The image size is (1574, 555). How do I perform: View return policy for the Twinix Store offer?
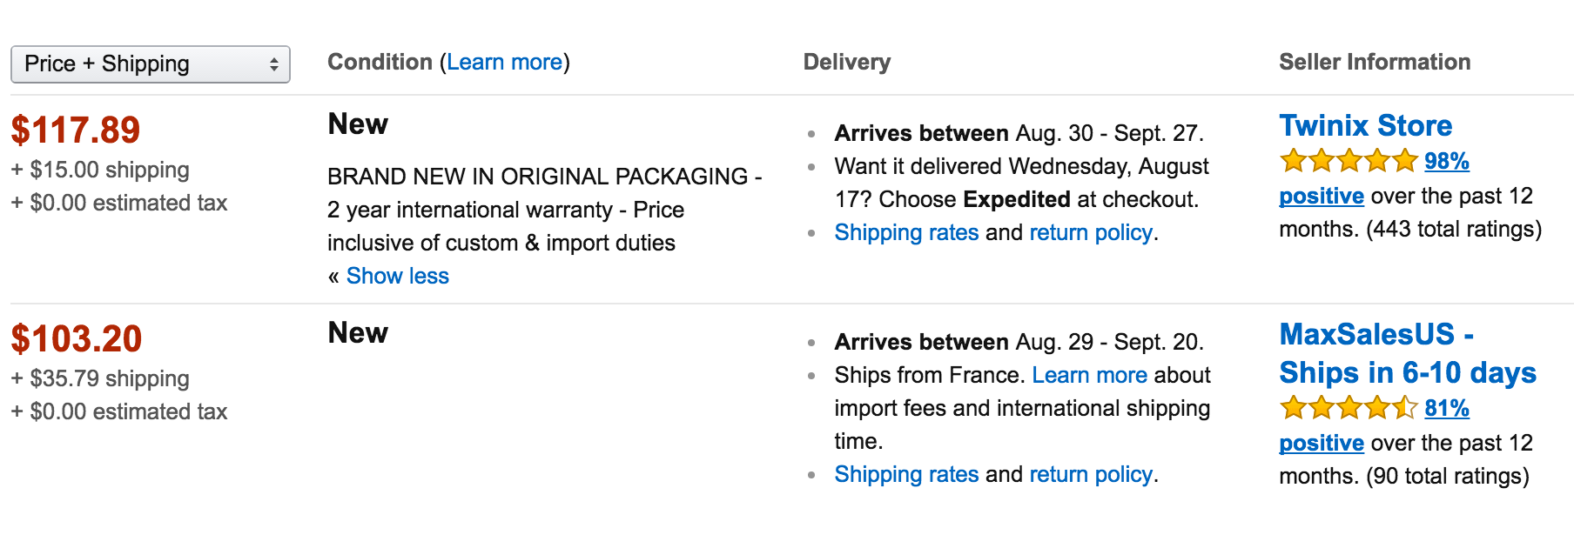[x=1091, y=232]
